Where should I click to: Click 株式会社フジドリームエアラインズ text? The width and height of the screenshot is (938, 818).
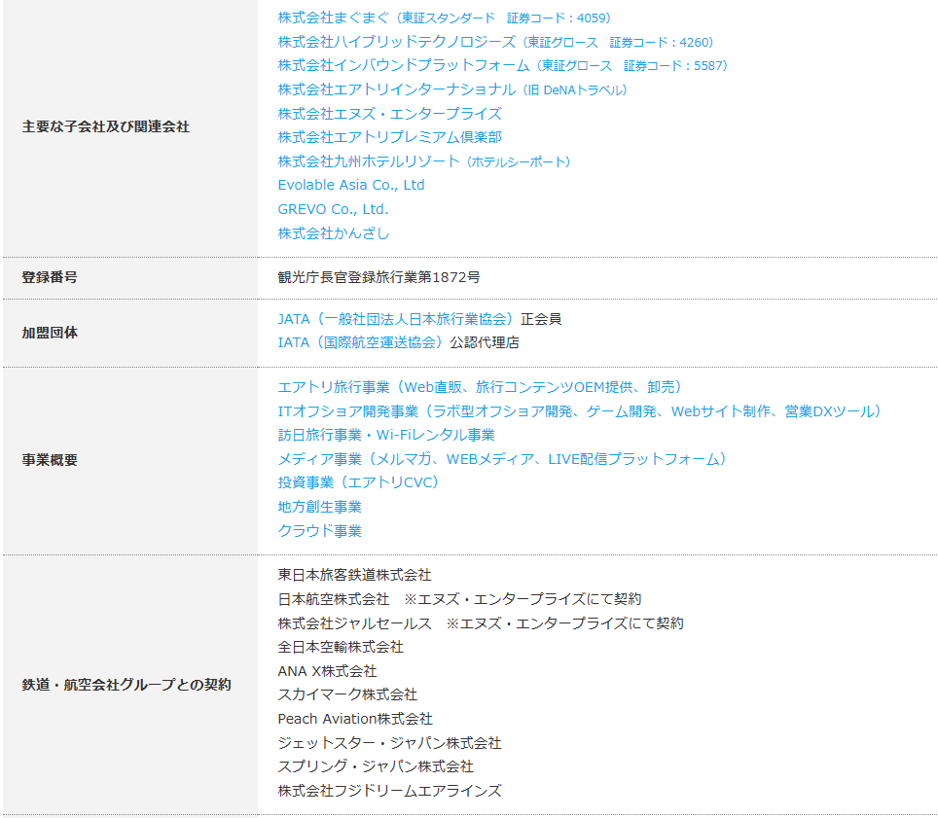pyautogui.click(x=390, y=791)
